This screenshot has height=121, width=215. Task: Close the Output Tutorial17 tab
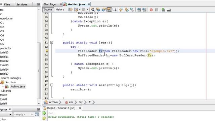(x=80, y=108)
